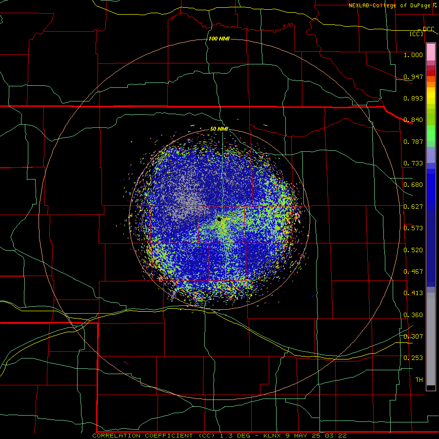Image resolution: width=439 pixels, height=439 pixels.
Task: Pick the pink swatch at the legend top
Action: tap(431, 52)
